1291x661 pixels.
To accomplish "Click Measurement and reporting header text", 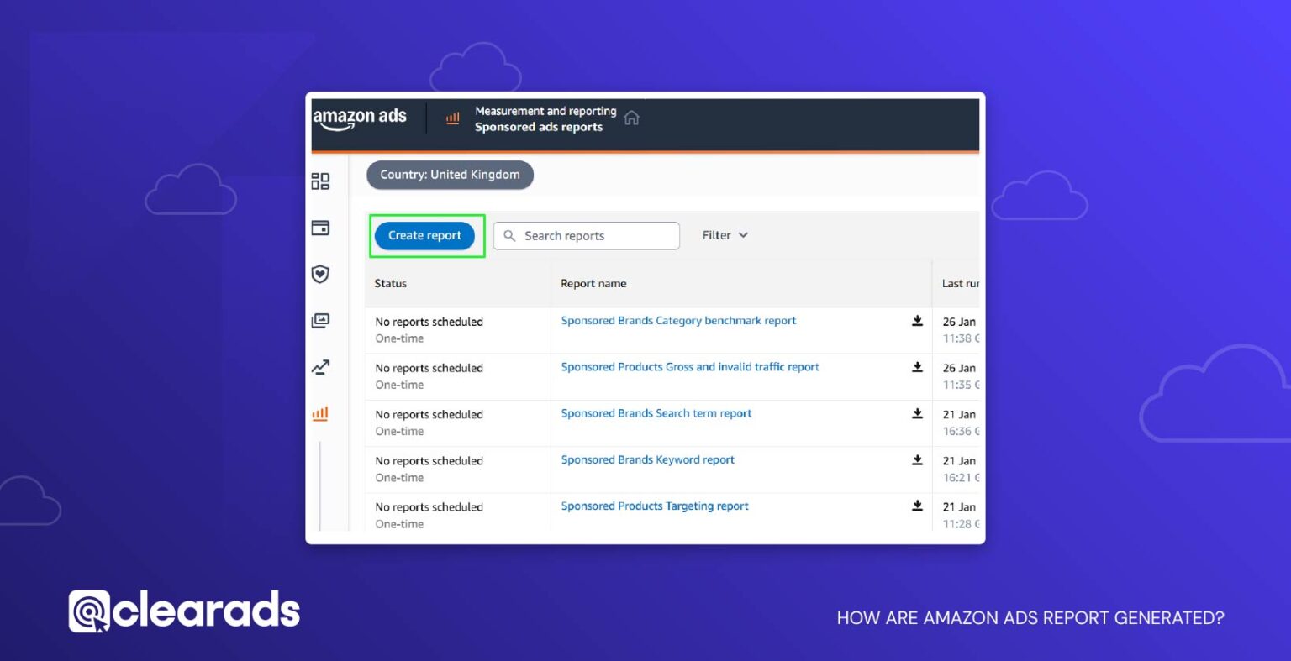I will tap(545, 111).
